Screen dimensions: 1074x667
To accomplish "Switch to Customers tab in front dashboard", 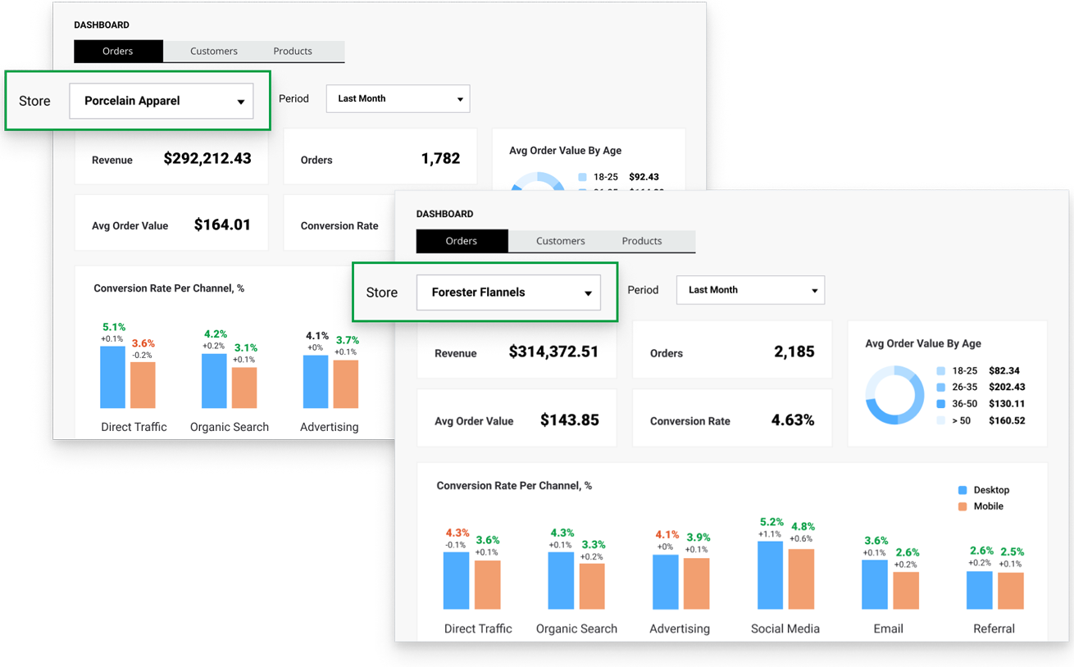I will 560,241.
